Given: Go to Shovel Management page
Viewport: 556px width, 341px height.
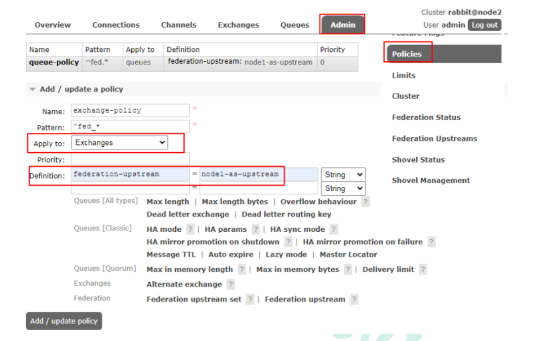Looking at the screenshot, I should coord(431,180).
